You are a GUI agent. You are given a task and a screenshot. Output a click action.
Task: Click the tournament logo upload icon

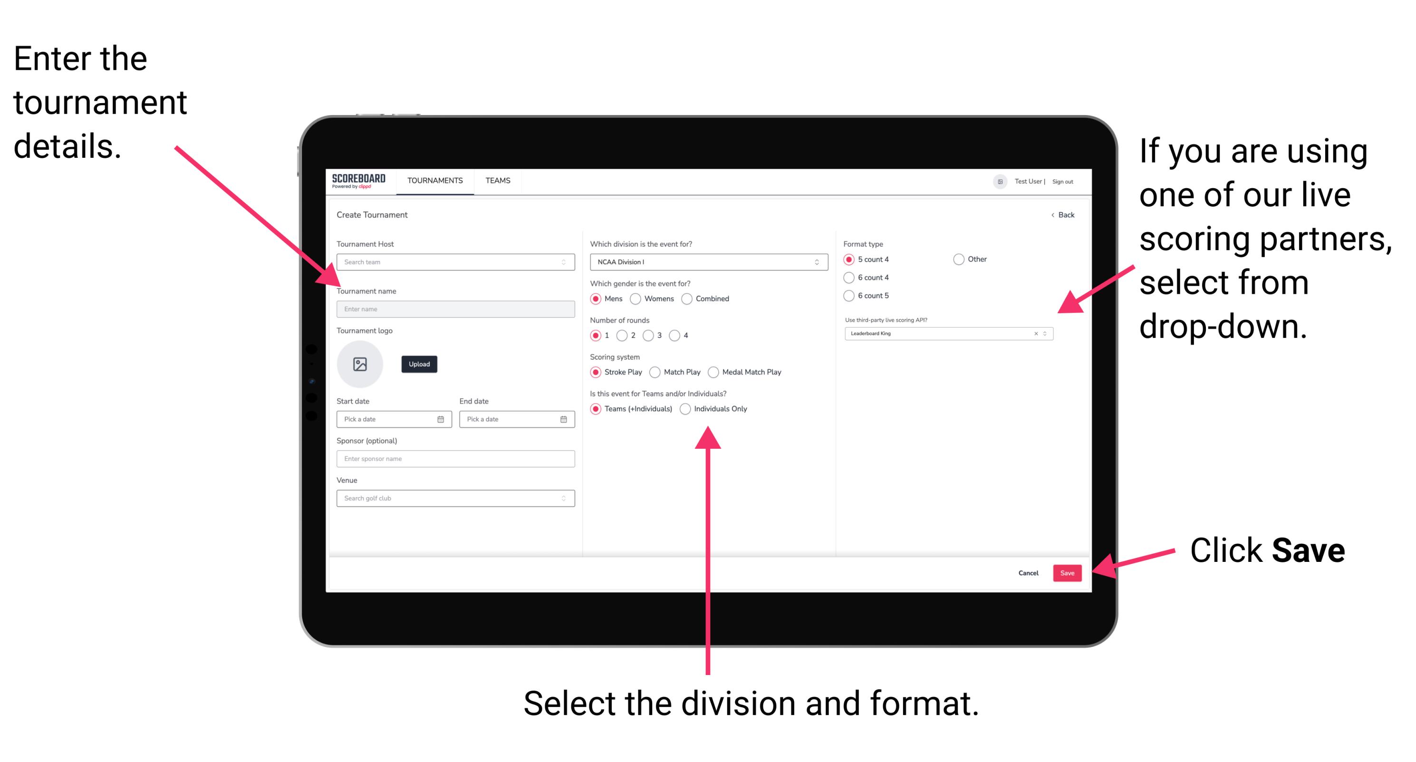point(359,364)
